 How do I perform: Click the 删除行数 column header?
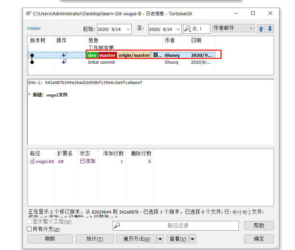click(140, 153)
